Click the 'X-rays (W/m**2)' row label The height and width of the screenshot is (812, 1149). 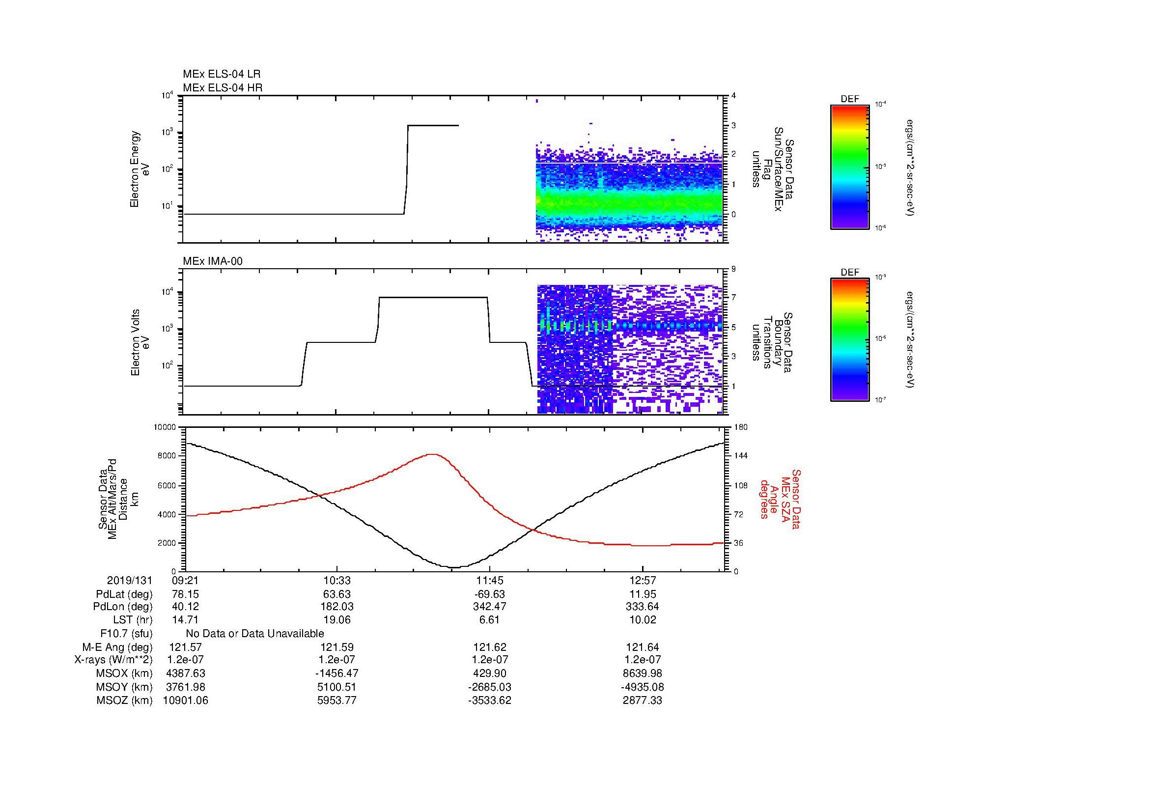[113, 660]
